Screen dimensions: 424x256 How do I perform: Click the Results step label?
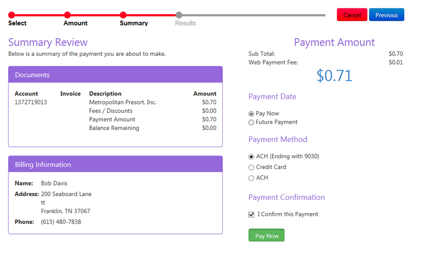(x=186, y=23)
